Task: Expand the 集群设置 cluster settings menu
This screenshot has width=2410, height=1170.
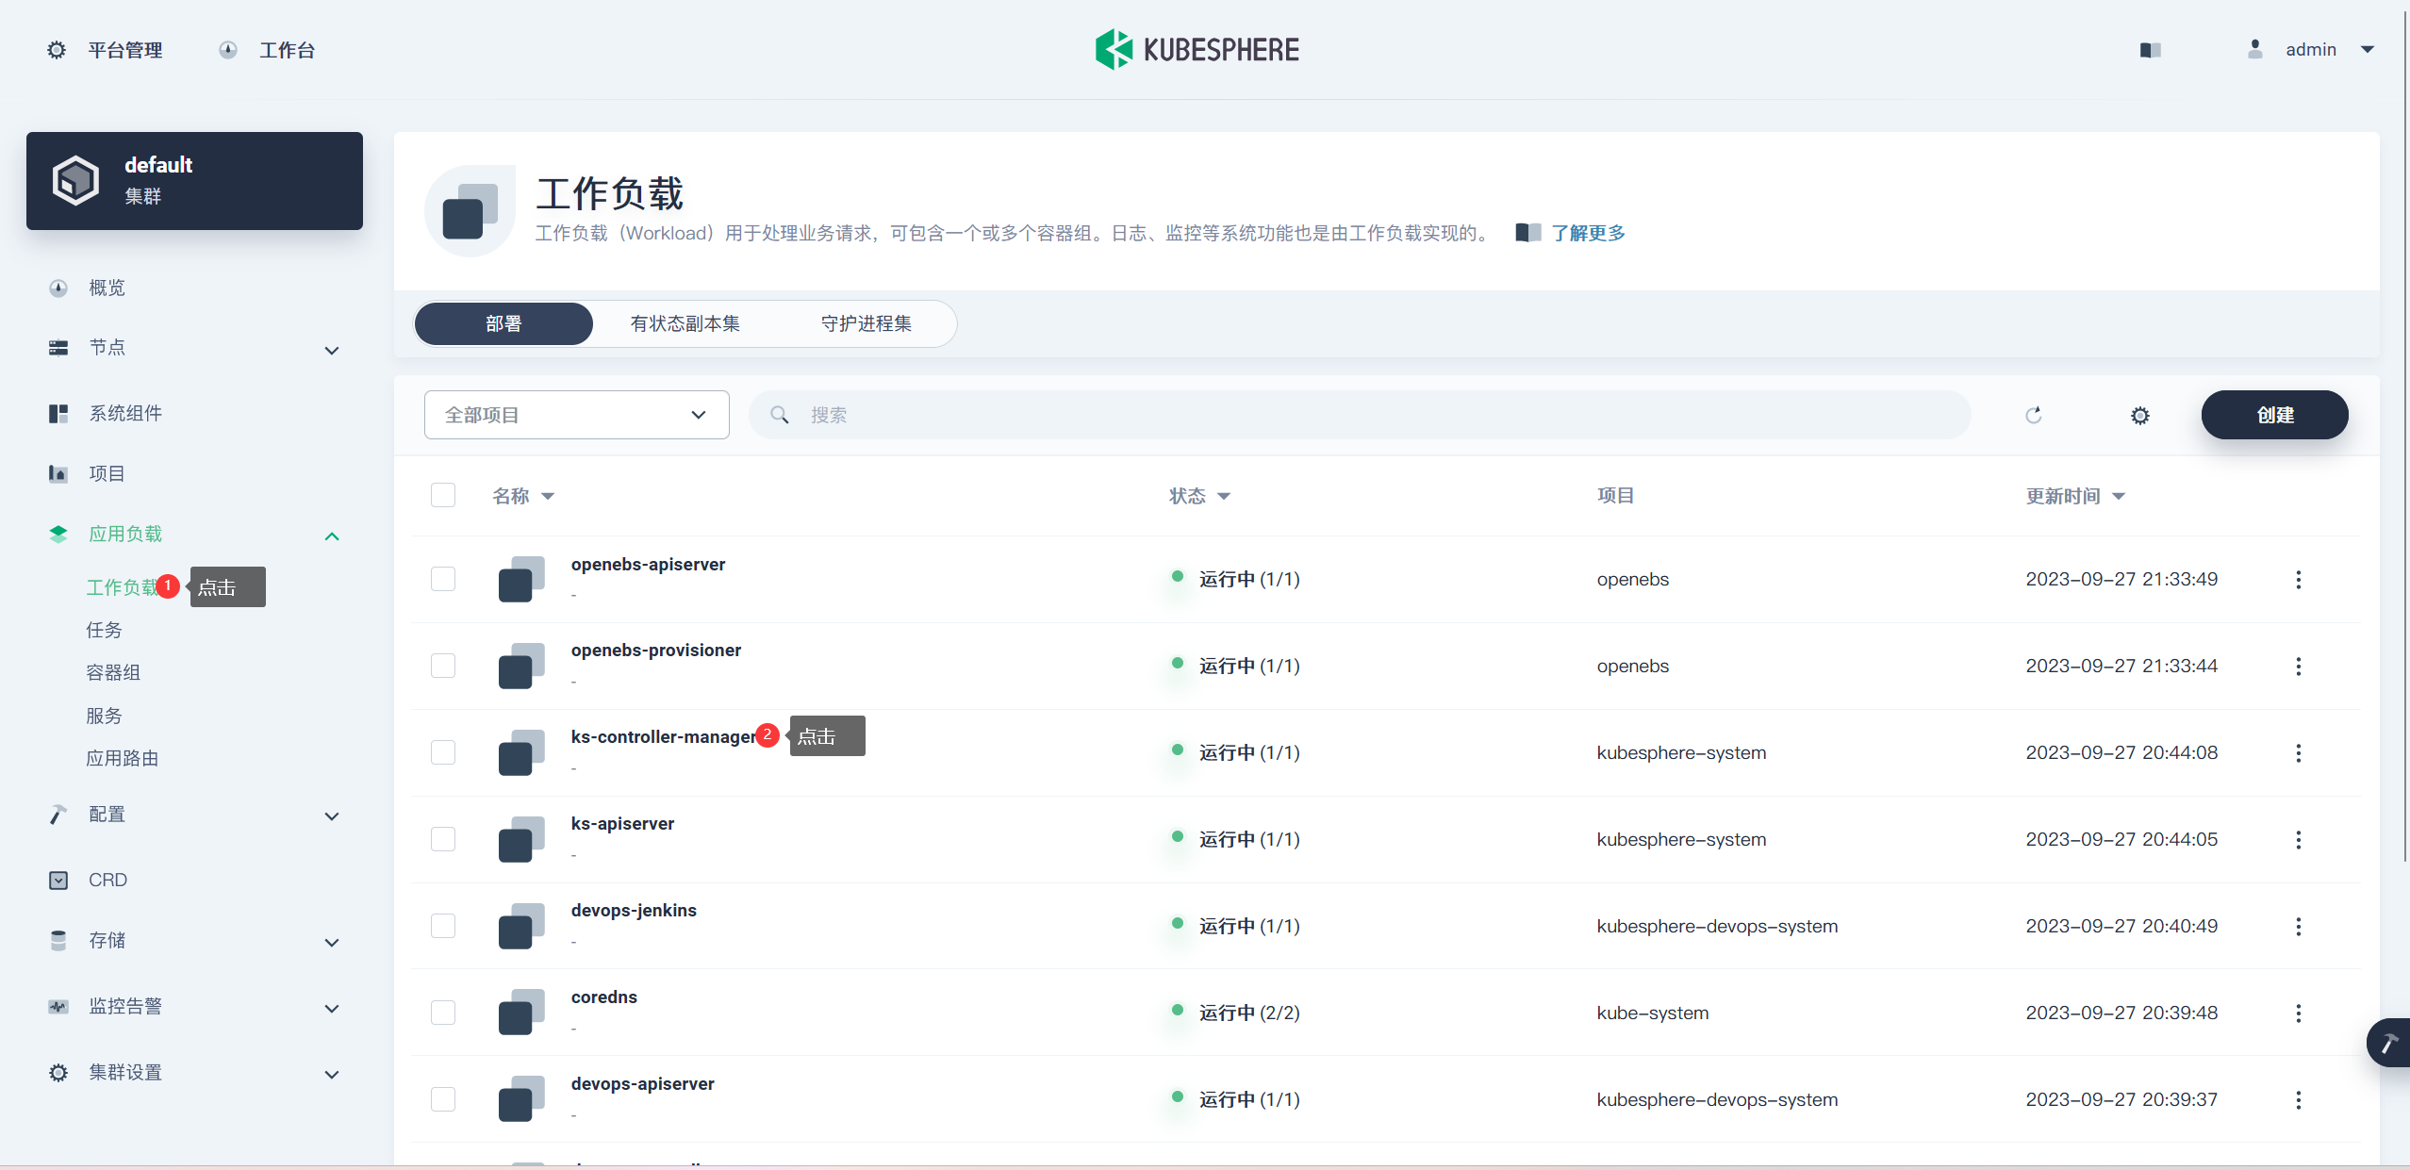Action: coord(332,1075)
